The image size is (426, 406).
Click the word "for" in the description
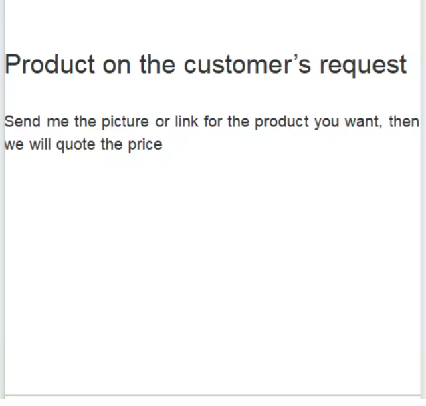(x=213, y=122)
